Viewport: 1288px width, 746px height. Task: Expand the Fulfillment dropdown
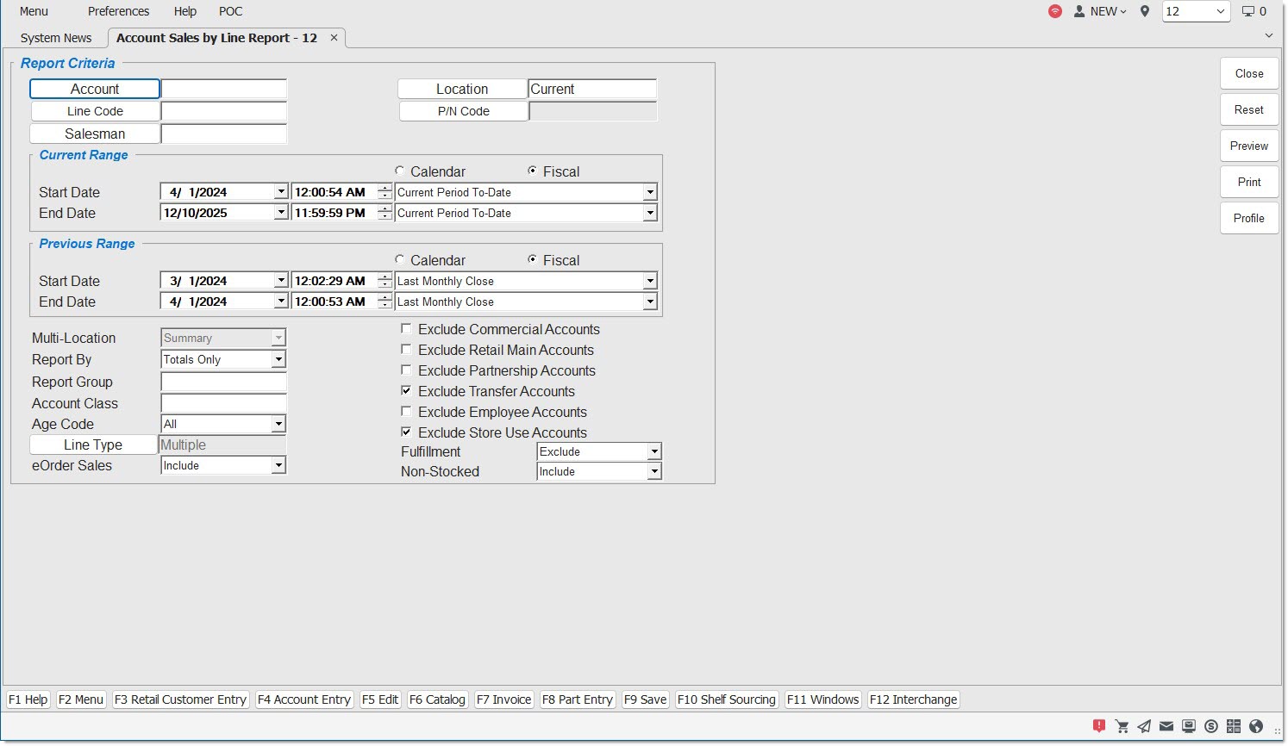[x=654, y=452]
